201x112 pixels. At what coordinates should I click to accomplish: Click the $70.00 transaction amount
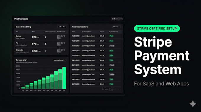(102, 46)
